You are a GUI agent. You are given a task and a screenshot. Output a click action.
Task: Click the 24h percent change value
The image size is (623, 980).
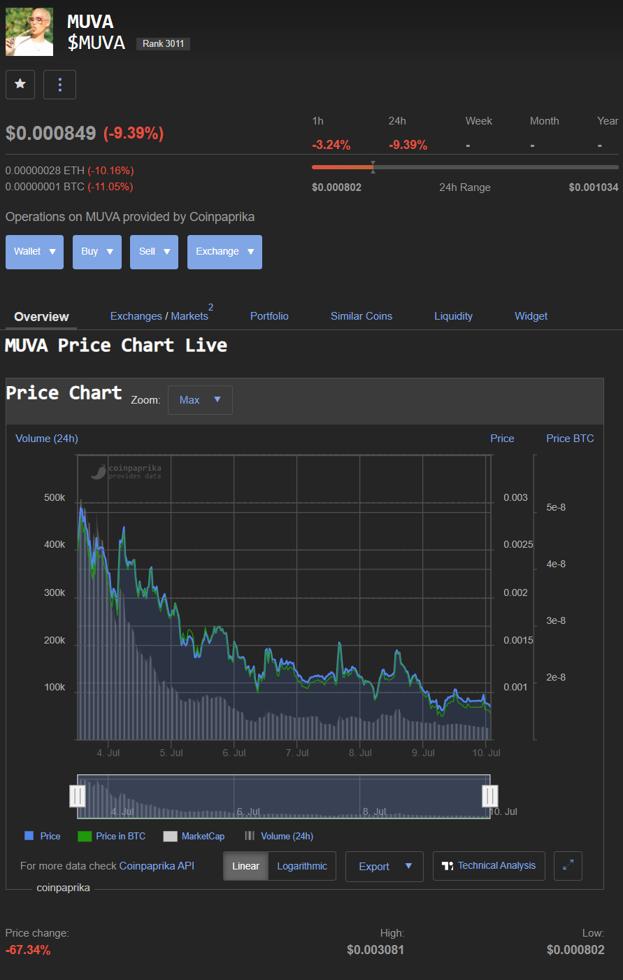tap(408, 145)
